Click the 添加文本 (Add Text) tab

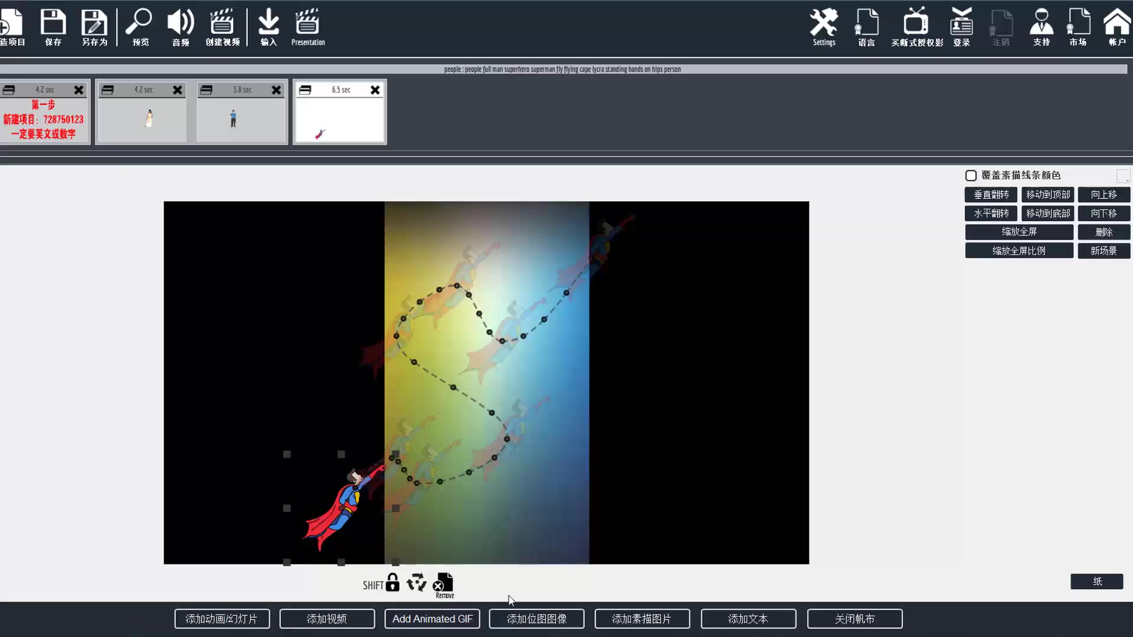pos(748,618)
